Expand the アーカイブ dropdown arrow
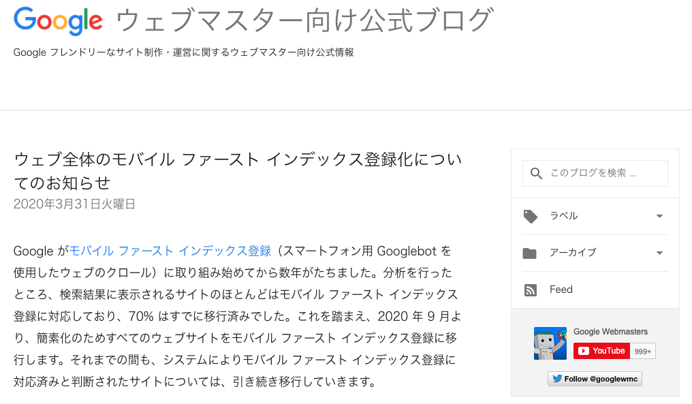Screen dimensions: 692x404 [659, 253]
